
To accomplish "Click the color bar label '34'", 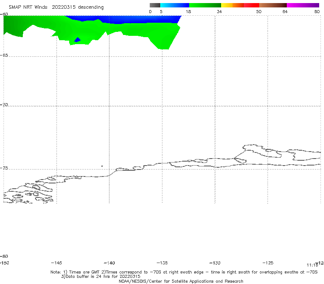I will [219, 11].
